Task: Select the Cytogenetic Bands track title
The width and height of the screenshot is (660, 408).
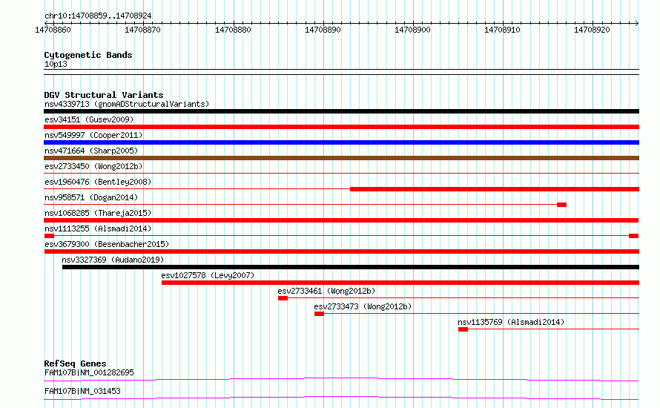Action: tap(88, 55)
